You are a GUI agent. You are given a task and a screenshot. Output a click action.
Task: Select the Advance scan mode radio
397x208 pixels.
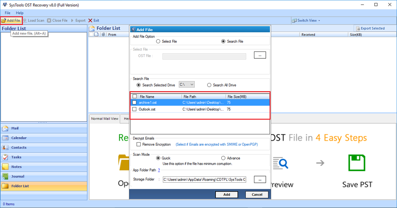(223, 158)
